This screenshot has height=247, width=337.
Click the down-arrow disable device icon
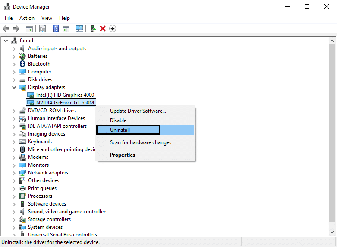(x=113, y=28)
